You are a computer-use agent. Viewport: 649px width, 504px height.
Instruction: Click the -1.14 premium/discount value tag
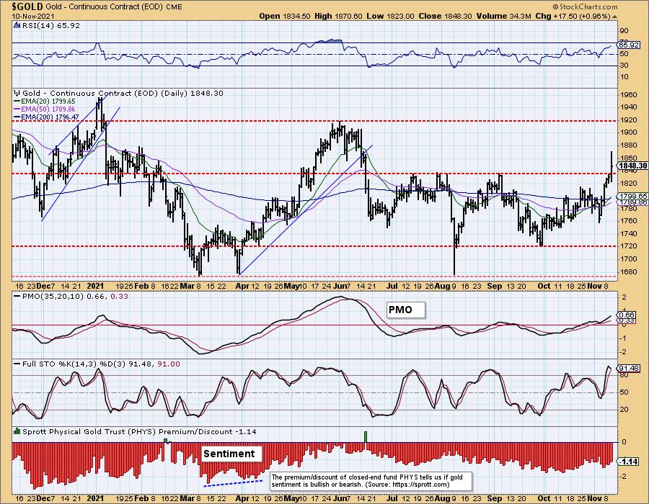click(x=629, y=462)
